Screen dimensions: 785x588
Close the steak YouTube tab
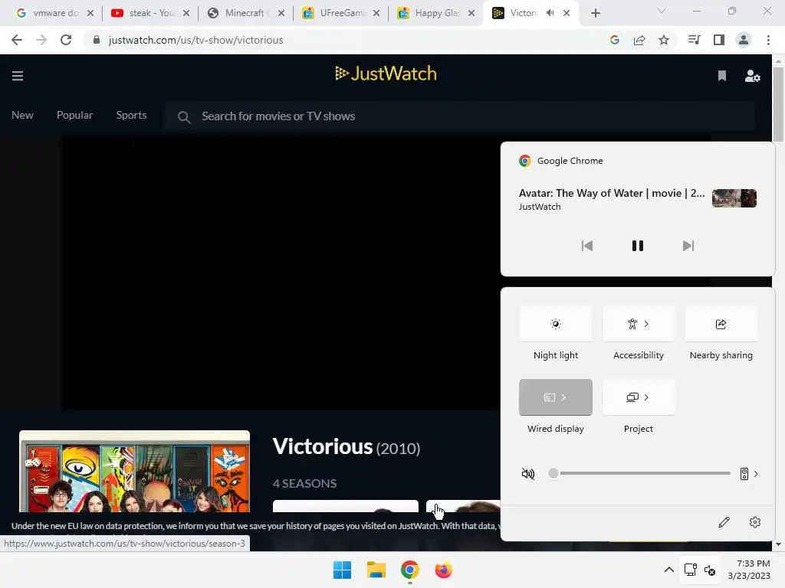pyautogui.click(x=186, y=14)
